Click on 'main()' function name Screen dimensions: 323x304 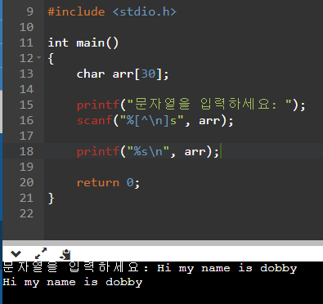97,43
